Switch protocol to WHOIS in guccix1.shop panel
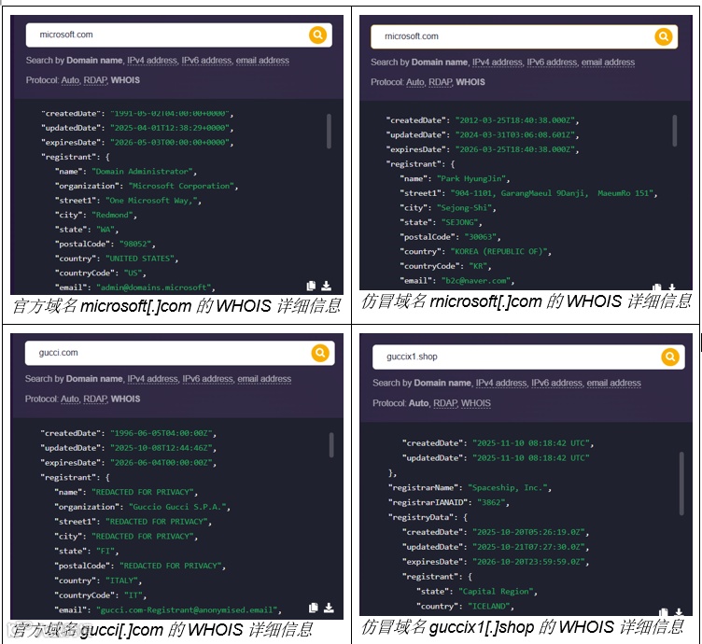Screen dimensions: 702x644 [x=476, y=403]
